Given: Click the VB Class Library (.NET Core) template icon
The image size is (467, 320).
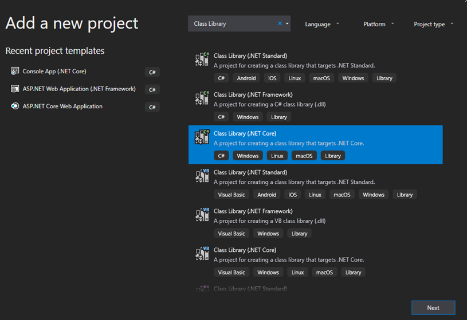Looking at the screenshot, I should click(x=202, y=254).
